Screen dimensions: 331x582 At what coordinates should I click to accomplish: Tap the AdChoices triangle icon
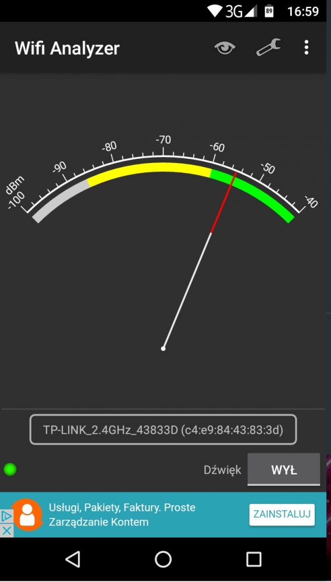6,516
